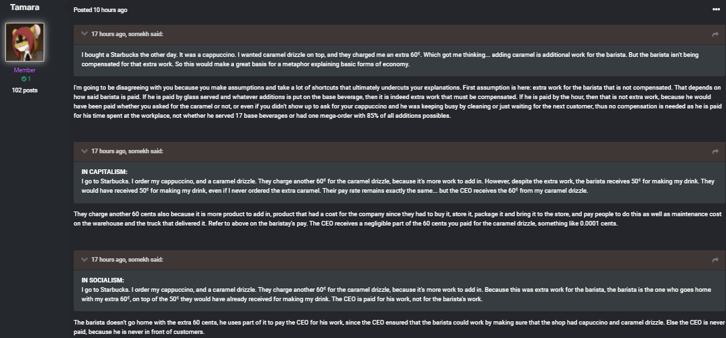Click Tamara's green reputation badge
The height and width of the screenshot is (338, 726).
25,79
